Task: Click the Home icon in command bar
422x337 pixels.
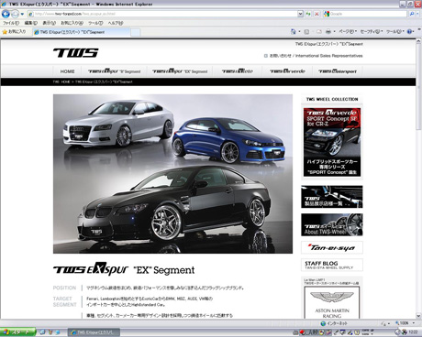Action: pos(294,31)
